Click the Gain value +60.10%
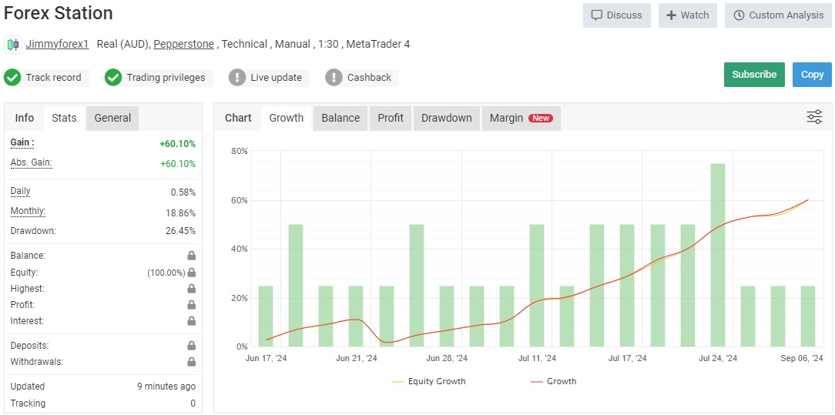The image size is (835, 415). pyautogui.click(x=177, y=144)
